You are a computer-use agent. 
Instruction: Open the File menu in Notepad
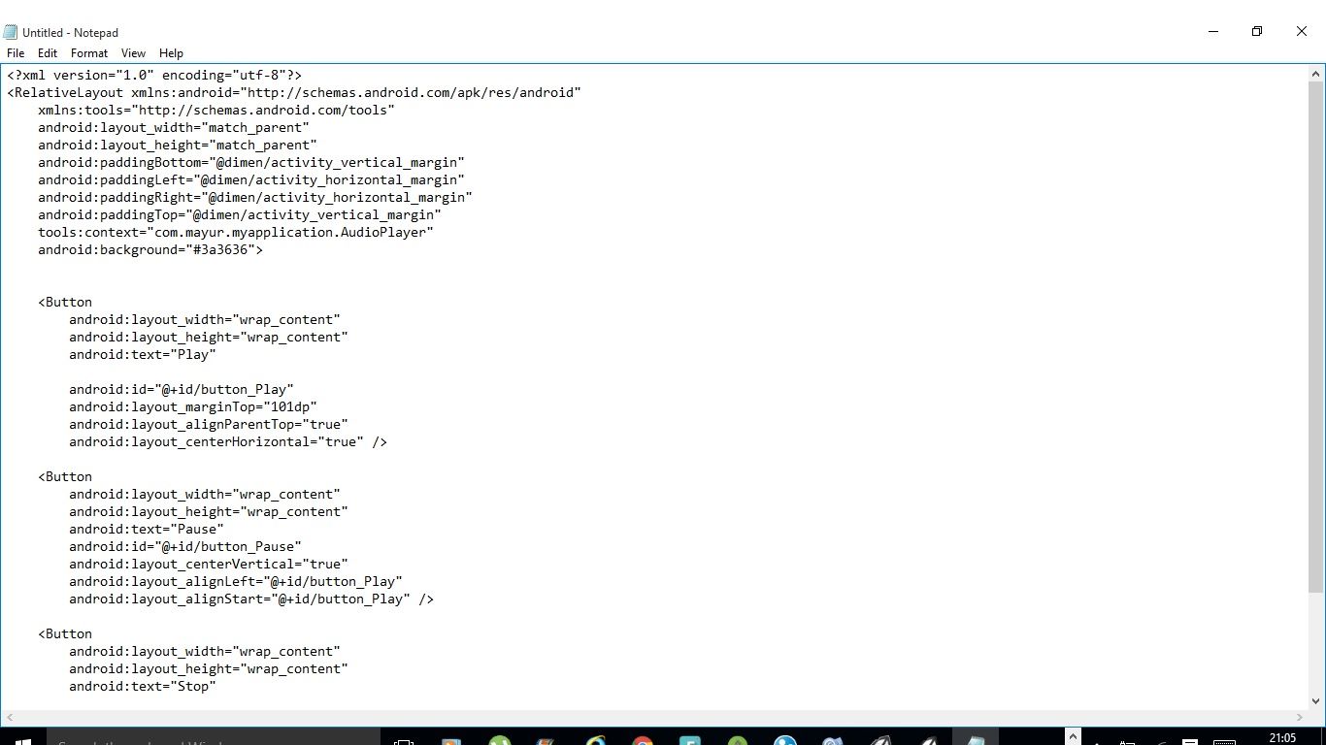click(16, 53)
